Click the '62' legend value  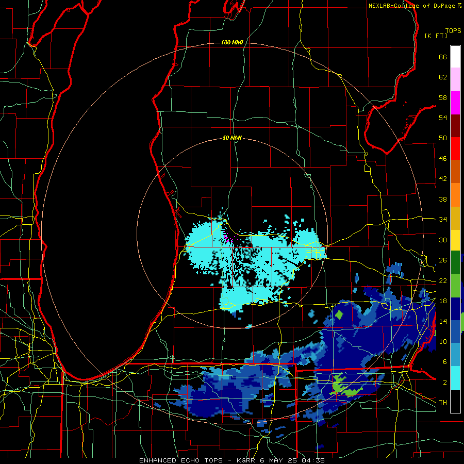443,77
